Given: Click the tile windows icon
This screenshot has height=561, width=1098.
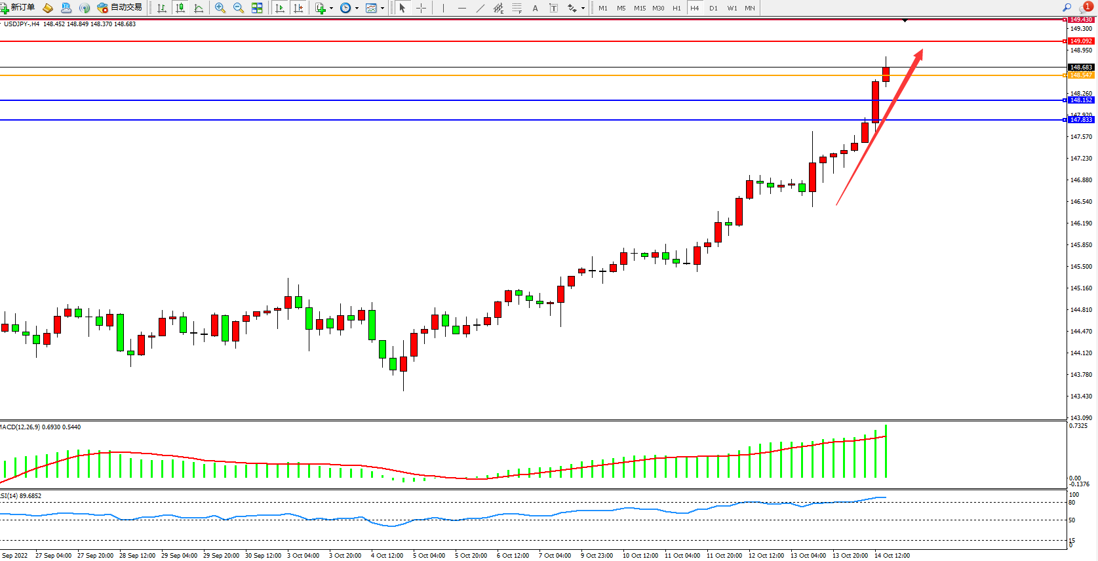Looking at the screenshot, I should click(257, 8).
